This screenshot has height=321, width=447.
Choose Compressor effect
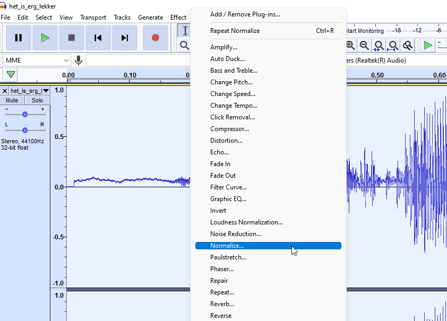point(268,129)
